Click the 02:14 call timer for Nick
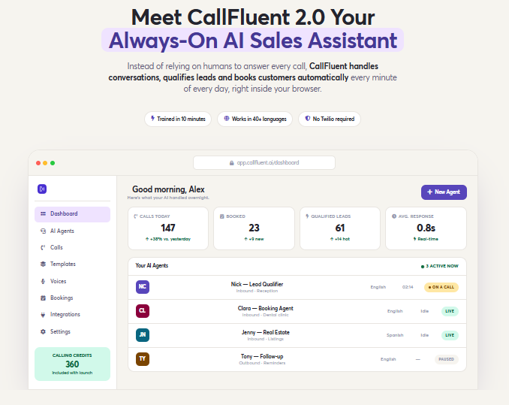This screenshot has width=509, height=405. click(408, 287)
